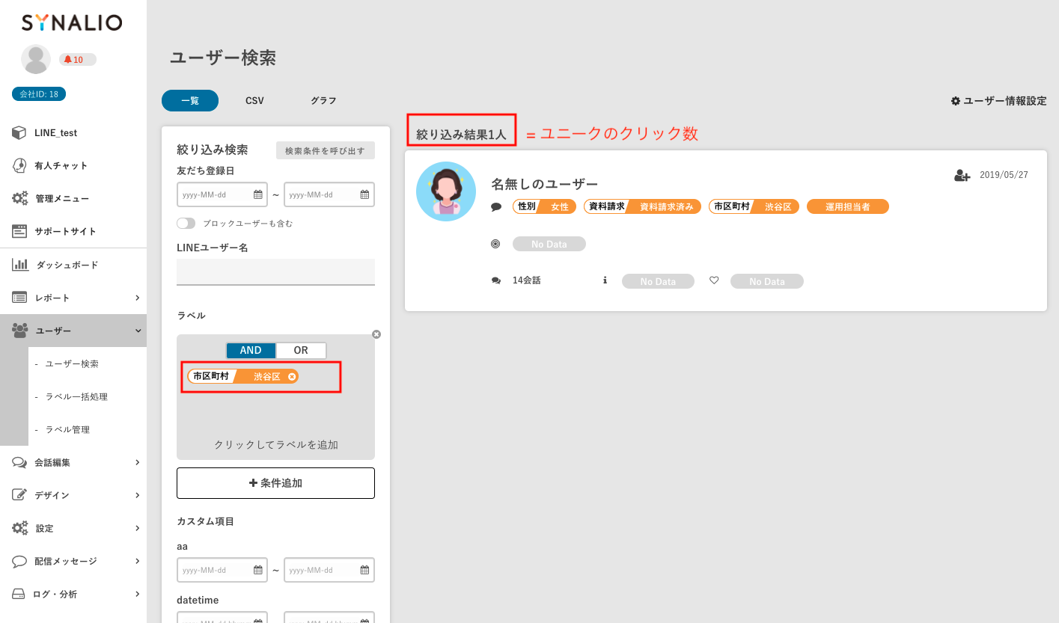1059x623 pixels.
Task: Click the add-user icon beside 2019/05/27
Action: [962, 176]
